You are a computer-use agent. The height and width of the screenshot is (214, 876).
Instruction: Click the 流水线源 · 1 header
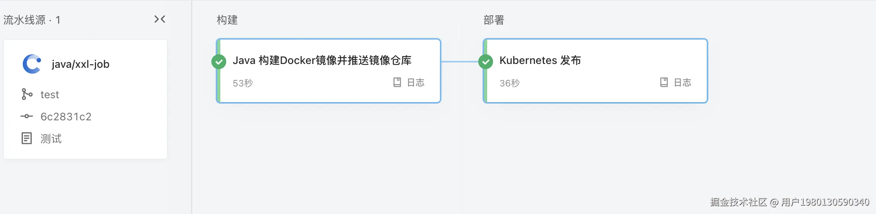(x=32, y=20)
